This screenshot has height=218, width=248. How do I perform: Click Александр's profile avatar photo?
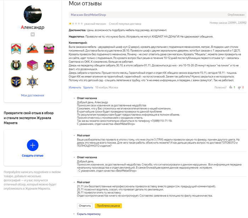(33, 13)
